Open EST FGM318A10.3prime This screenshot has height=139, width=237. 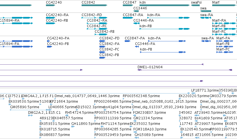point(150,129)
